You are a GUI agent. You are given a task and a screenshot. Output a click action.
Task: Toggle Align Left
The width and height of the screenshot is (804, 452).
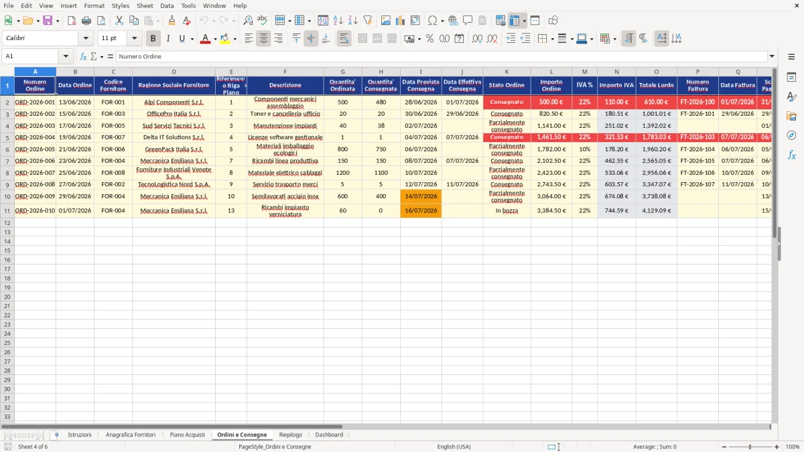(249, 39)
